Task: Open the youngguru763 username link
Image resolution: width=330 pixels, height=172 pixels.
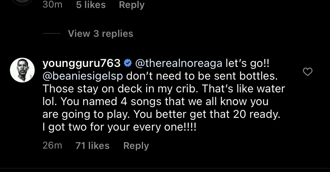Action: [x=81, y=63]
